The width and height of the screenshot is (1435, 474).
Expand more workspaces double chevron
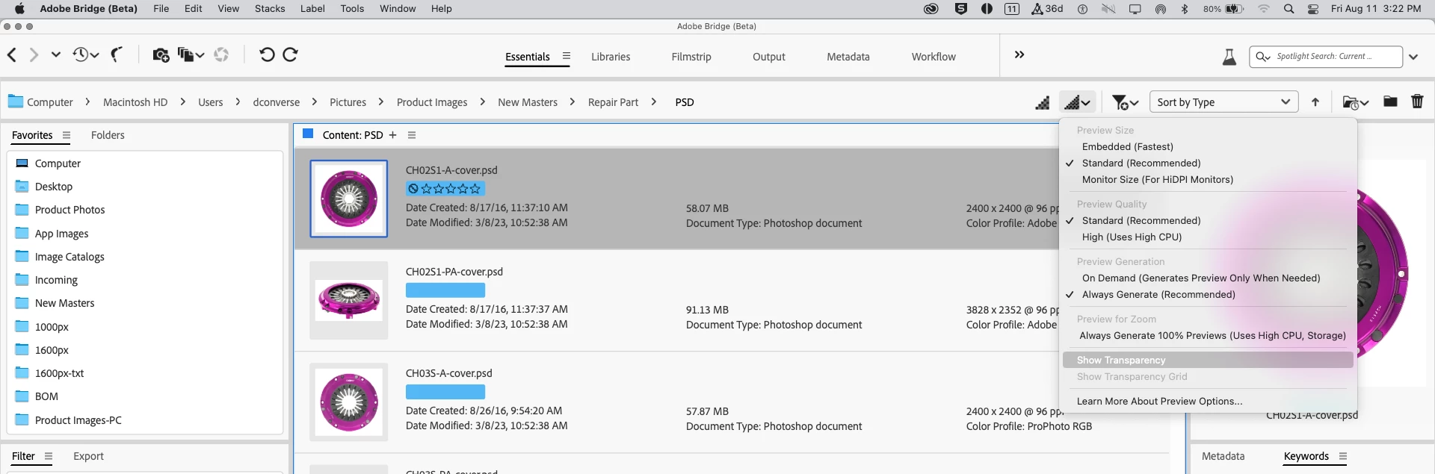click(1019, 54)
